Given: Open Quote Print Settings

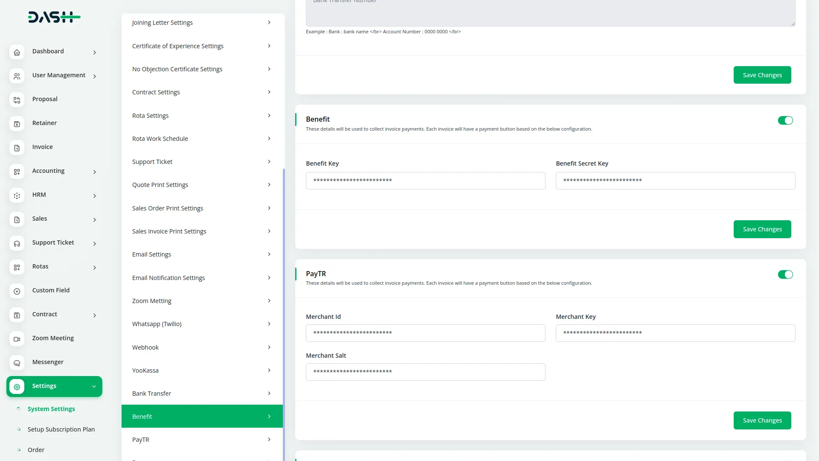Looking at the screenshot, I should tap(202, 184).
